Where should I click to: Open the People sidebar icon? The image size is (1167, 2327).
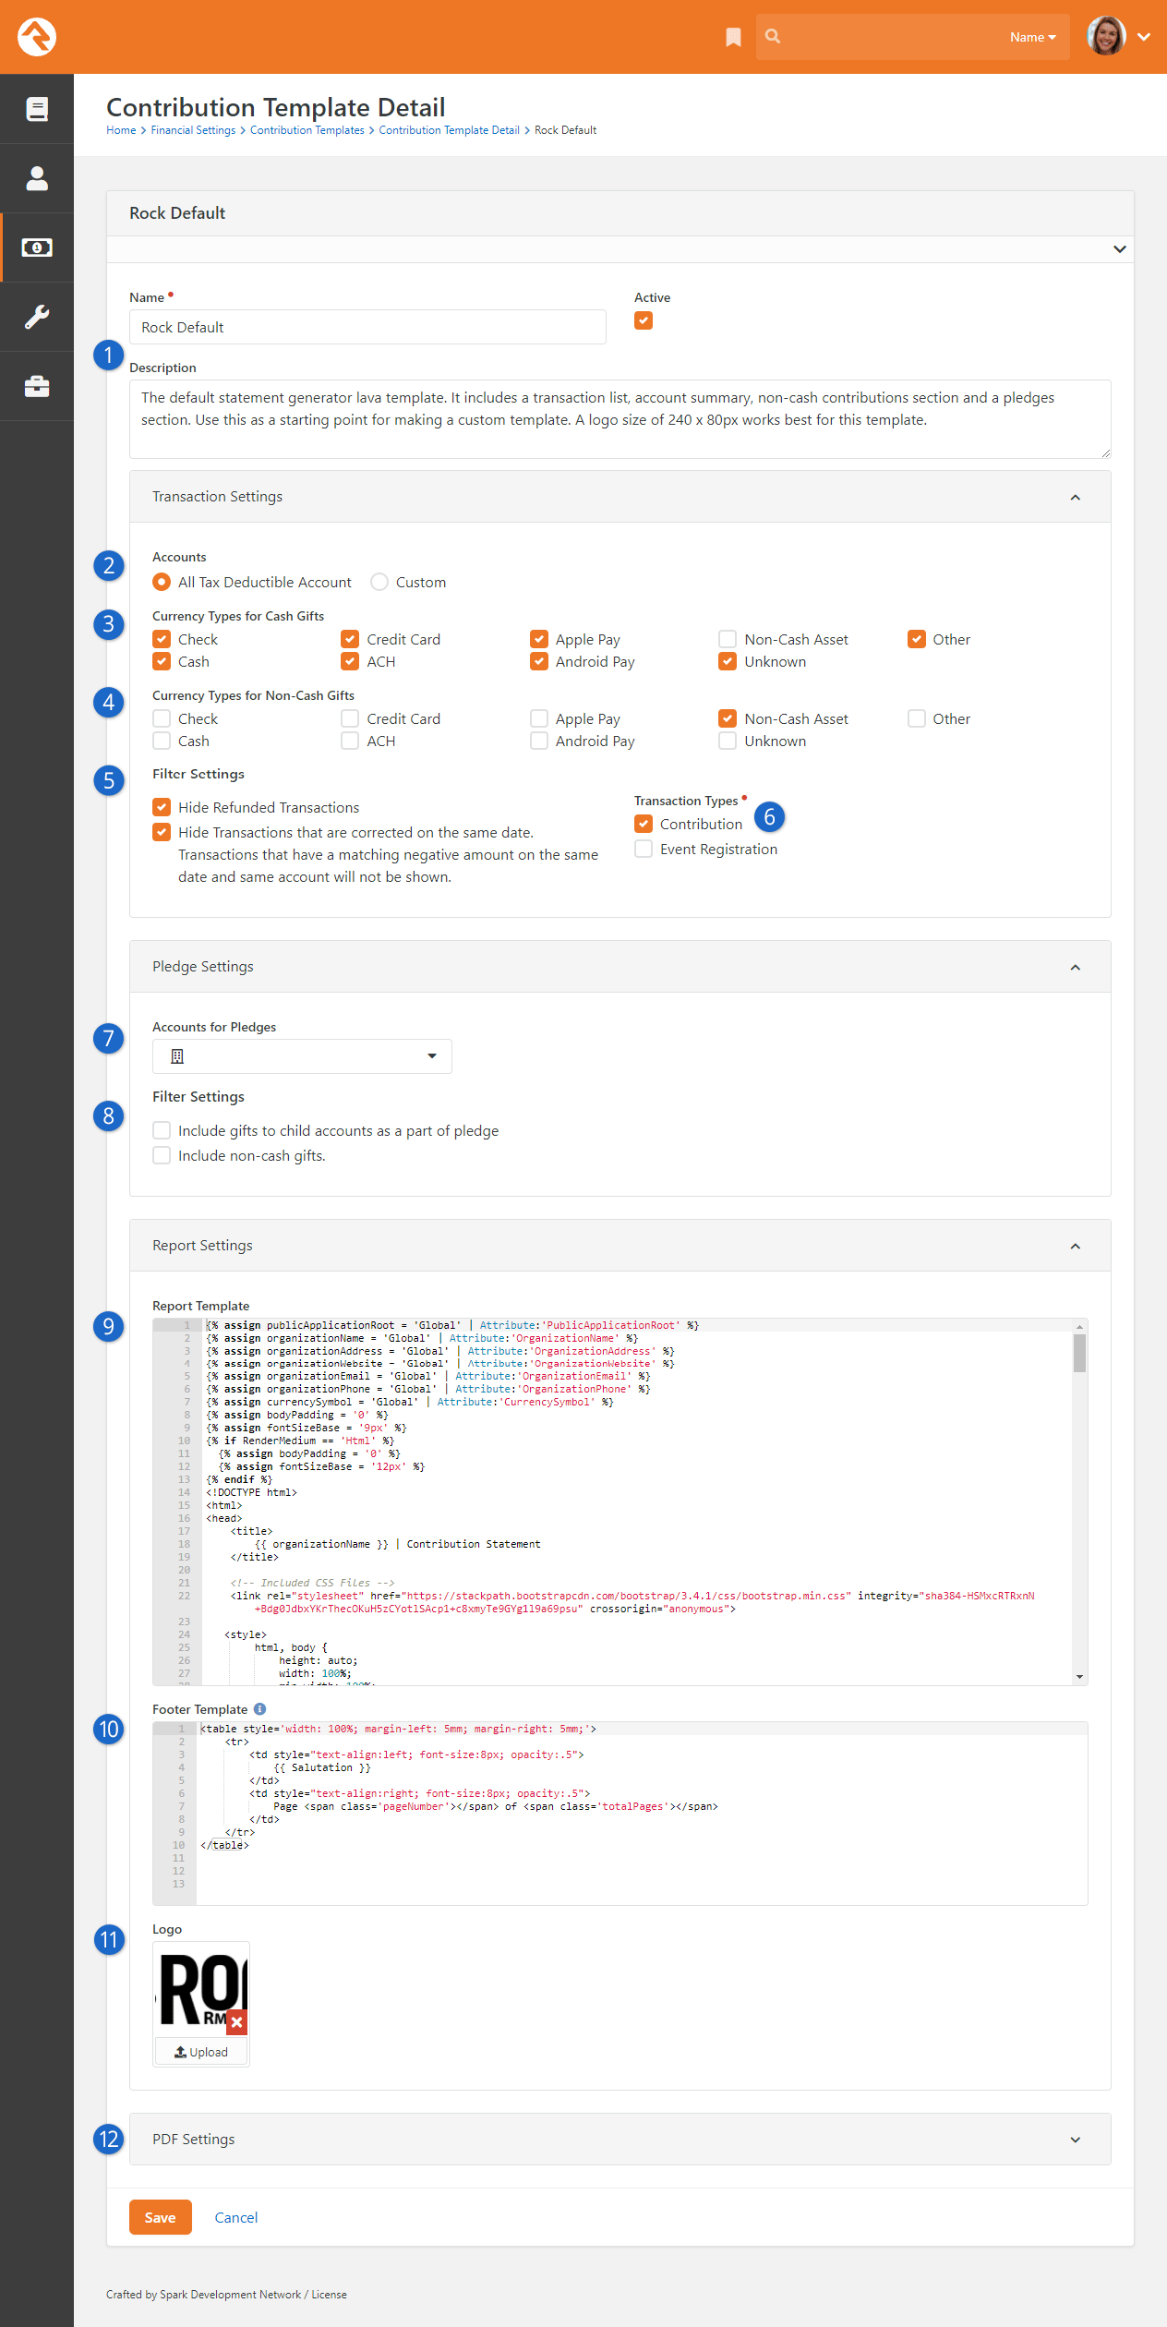coord(37,178)
